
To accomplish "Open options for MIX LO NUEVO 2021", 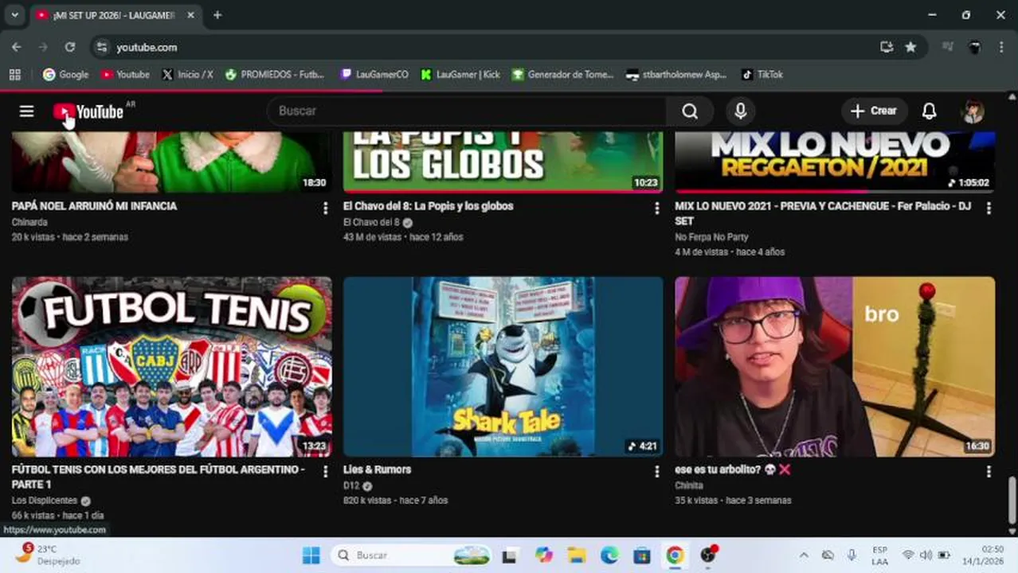I will pyautogui.click(x=989, y=209).
